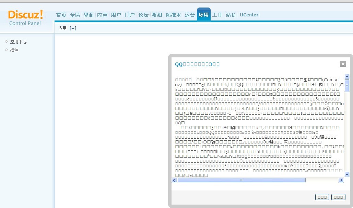Open 应用中心 in the sidebar
Image resolution: width=353 pixels, height=208 pixels.
[18, 42]
